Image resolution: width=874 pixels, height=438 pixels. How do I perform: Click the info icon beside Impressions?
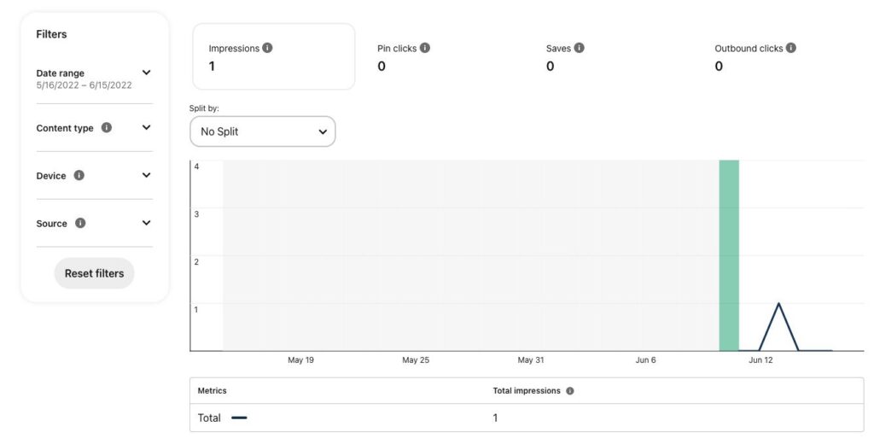click(267, 49)
